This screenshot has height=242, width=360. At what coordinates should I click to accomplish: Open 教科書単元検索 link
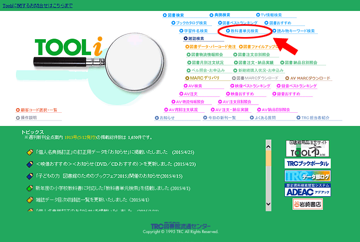(x=242, y=31)
